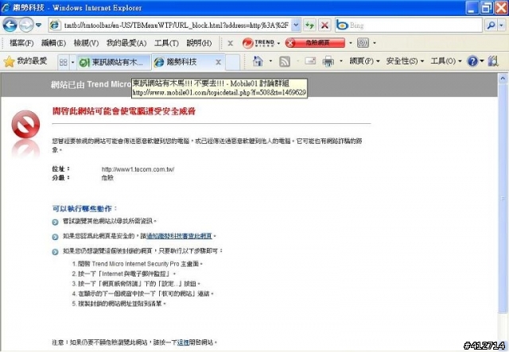509x352 pixels.
Task: Open the tab list dropdown arrow
Action: click(72, 62)
